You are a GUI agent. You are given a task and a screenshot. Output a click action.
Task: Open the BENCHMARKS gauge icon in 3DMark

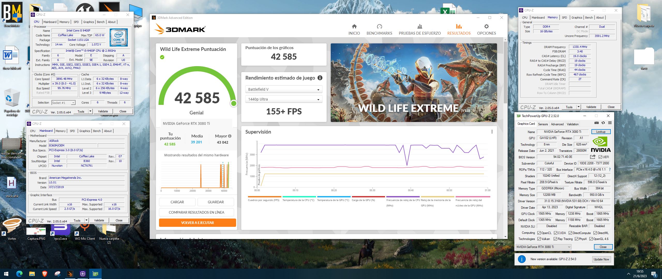pyautogui.click(x=379, y=26)
